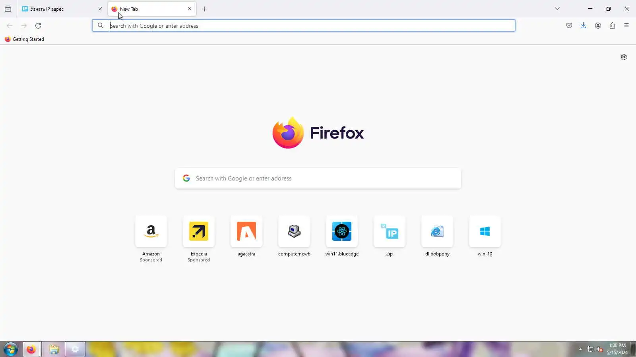Close the Узнать IP адрес tab

coord(100,9)
